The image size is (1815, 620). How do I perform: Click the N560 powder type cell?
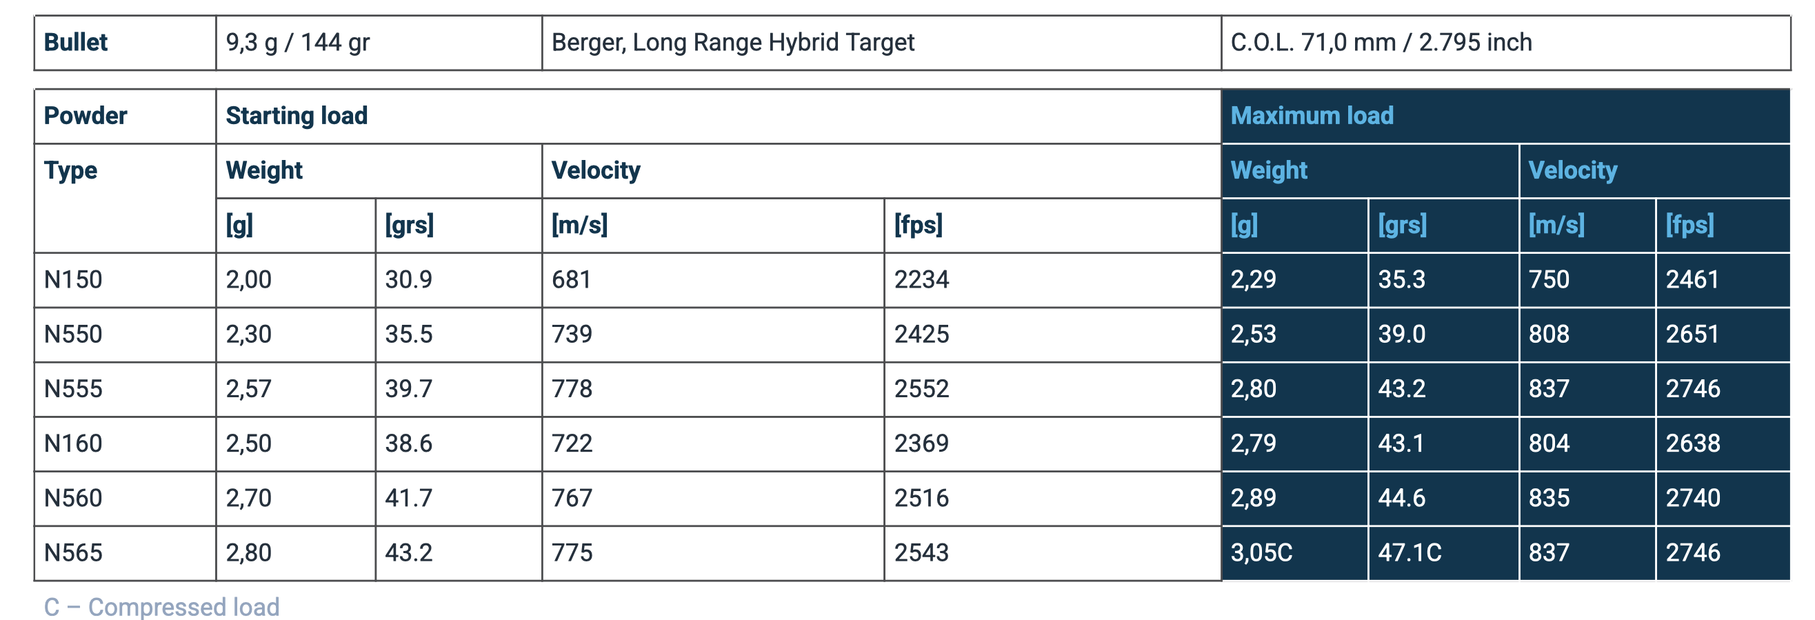[126, 498]
